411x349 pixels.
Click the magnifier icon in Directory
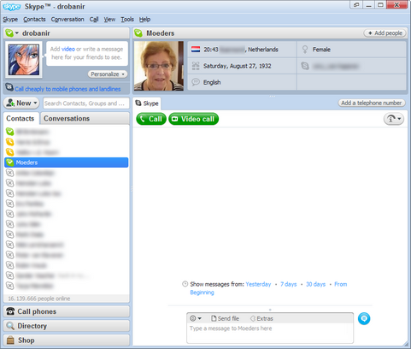(x=10, y=326)
